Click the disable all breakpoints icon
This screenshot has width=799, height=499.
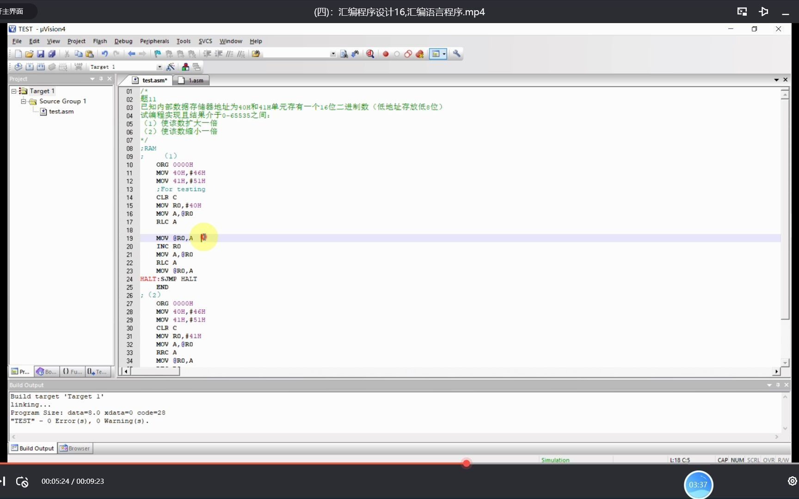coord(408,54)
